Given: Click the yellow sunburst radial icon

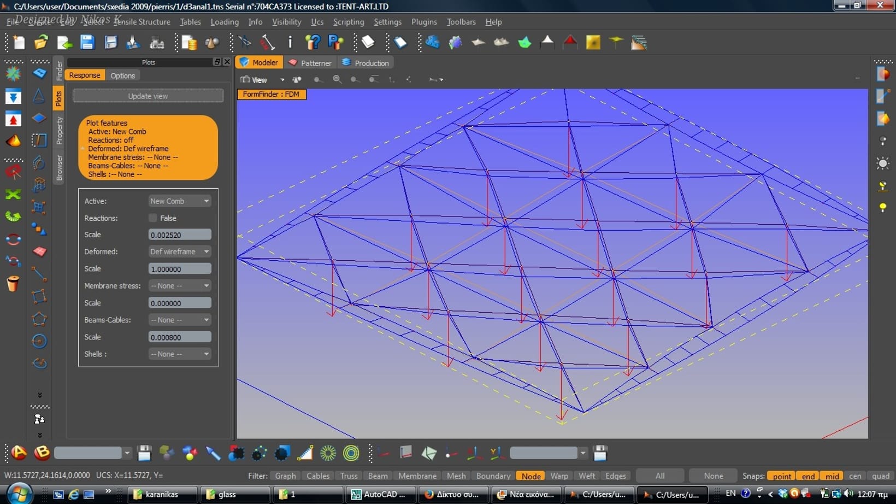Looking at the screenshot, I should (x=328, y=453).
